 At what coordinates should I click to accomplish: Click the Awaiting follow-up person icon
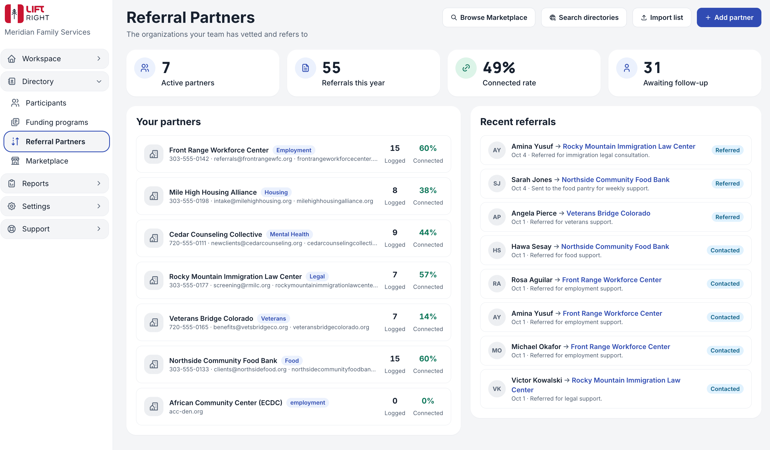pyautogui.click(x=627, y=68)
